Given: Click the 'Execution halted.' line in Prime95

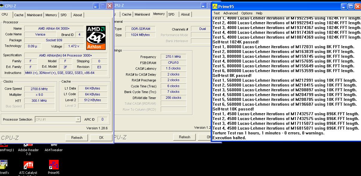Looking at the screenshot, I should coord(229,138).
